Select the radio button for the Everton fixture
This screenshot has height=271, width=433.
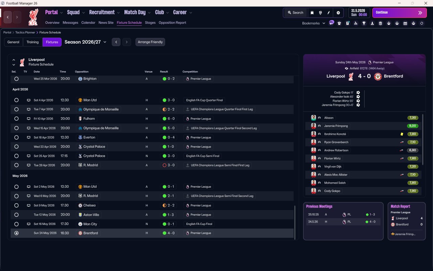[x=16, y=138]
